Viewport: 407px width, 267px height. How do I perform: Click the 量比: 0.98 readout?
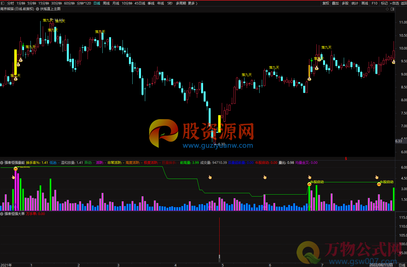tap(286, 162)
